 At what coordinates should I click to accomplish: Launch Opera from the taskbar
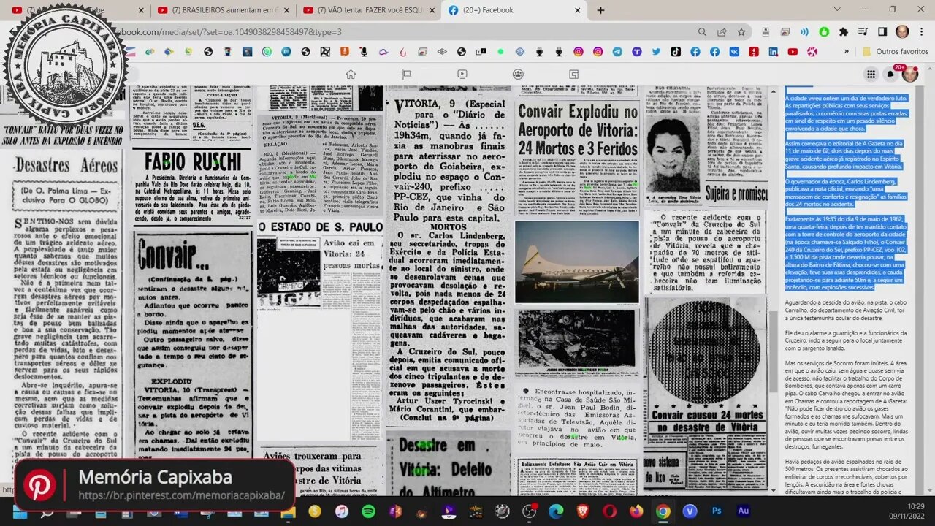[609, 511]
